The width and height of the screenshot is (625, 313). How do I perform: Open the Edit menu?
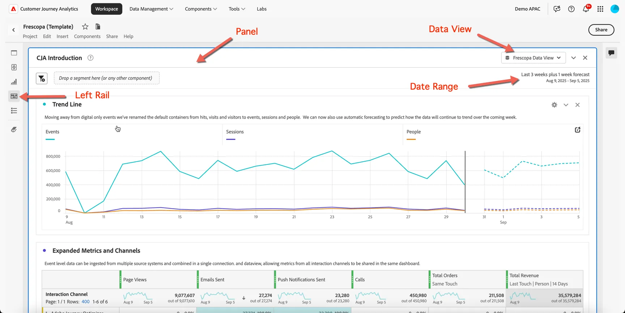click(x=47, y=37)
